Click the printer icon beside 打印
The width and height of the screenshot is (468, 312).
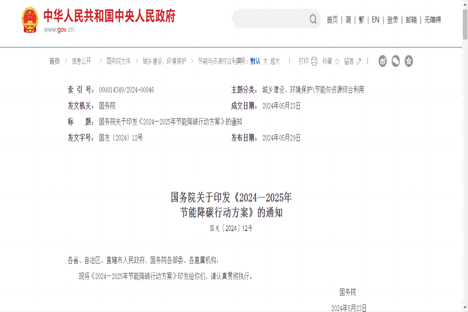click(x=314, y=61)
